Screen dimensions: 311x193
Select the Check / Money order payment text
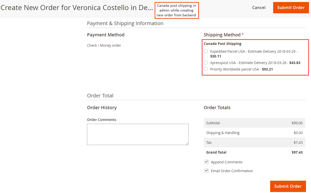[104, 45]
